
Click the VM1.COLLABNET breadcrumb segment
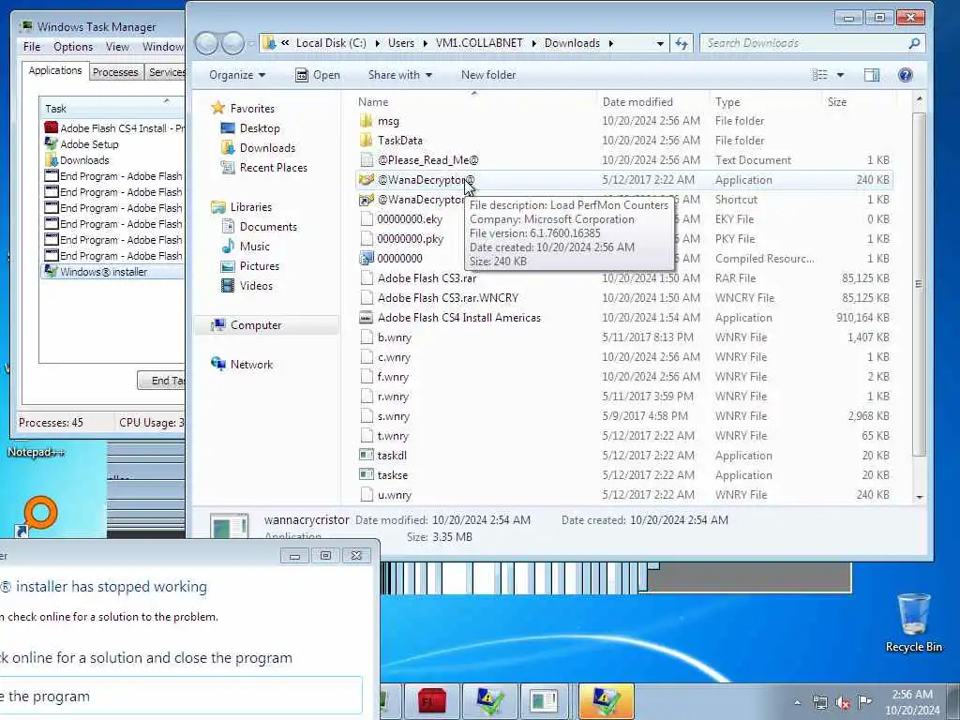click(x=479, y=43)
